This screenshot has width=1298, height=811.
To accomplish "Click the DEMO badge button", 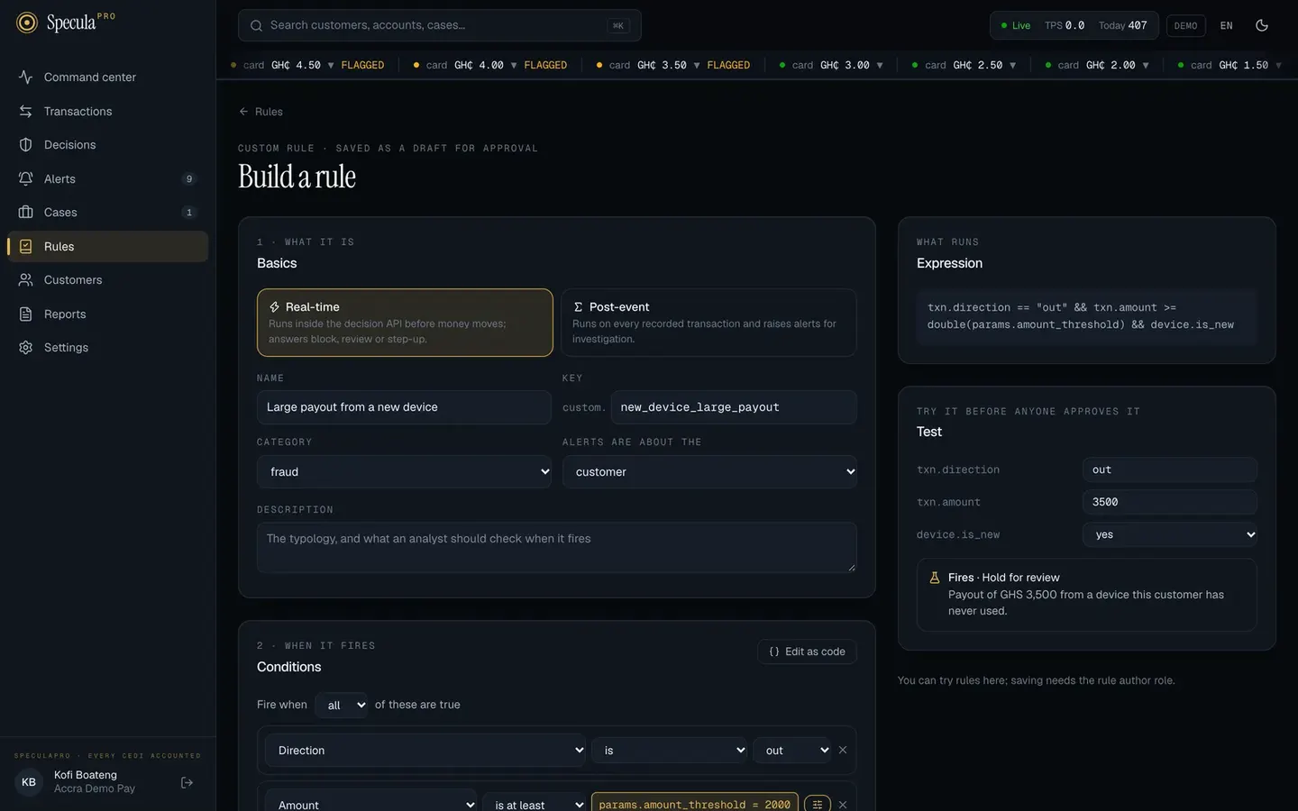I will pyautogui.click(x=1185, y=25).
